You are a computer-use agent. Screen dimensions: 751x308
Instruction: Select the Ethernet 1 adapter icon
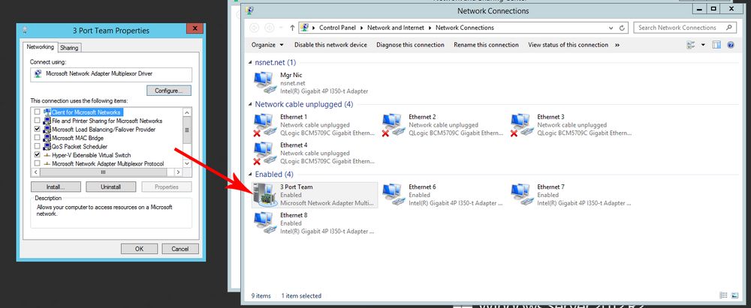(x=265, y=125)
